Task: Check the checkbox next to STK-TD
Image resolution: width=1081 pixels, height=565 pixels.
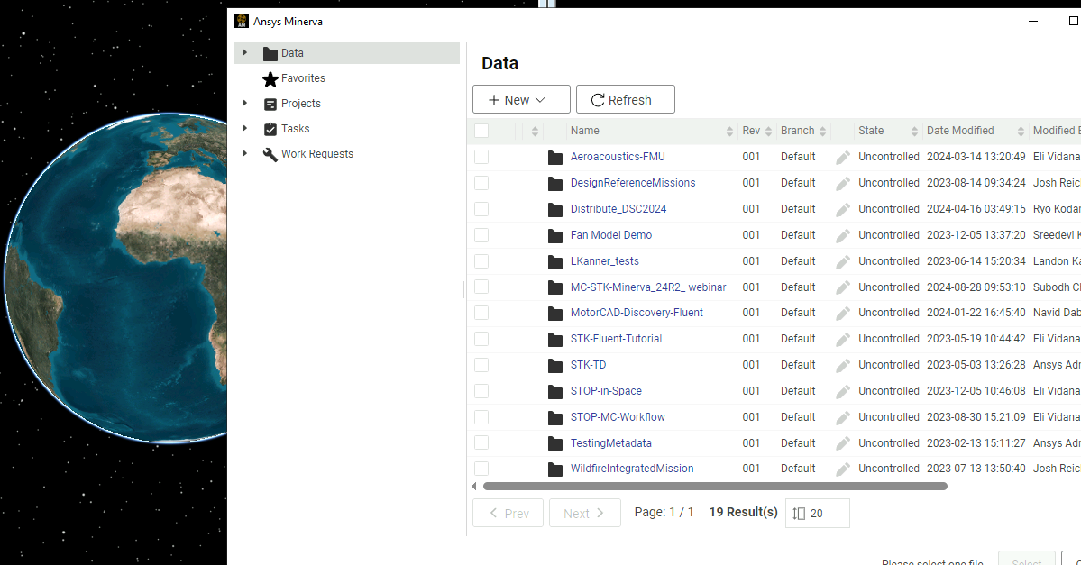Action: [x=481, y=365]
